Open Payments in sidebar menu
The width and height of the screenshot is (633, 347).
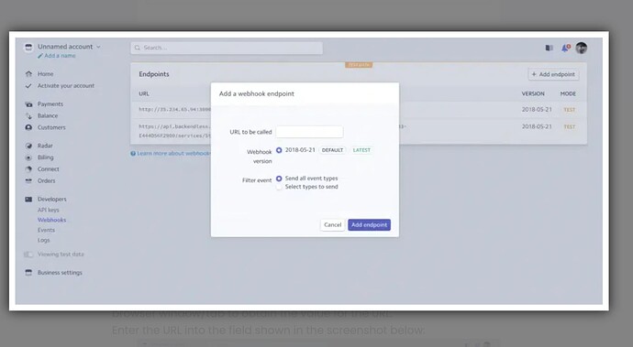click(x=50, y=104)
